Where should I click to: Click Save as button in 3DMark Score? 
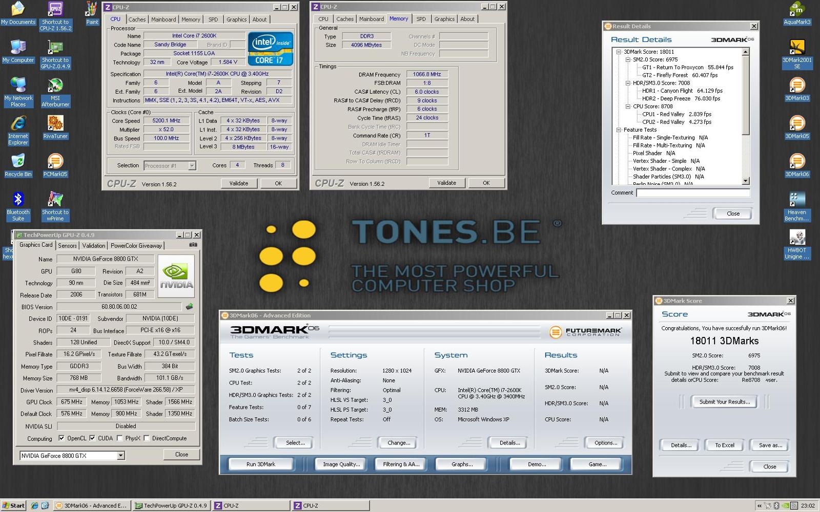coord(770,445)
